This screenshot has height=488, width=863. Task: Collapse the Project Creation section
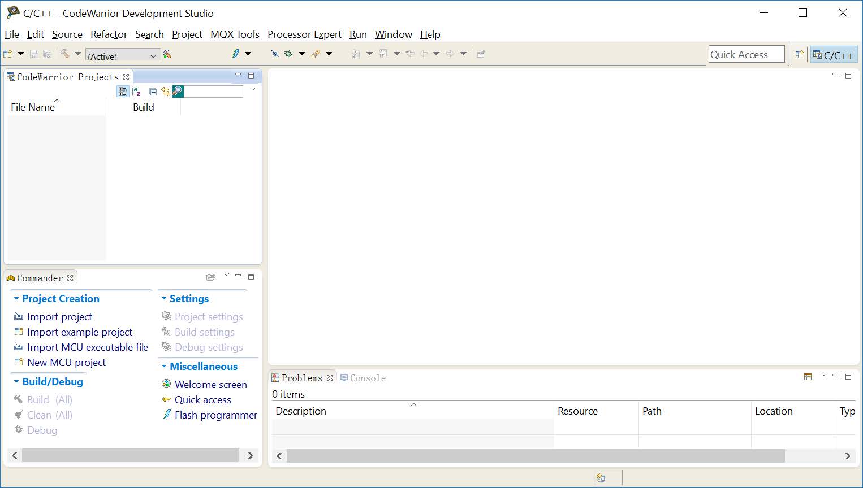(x=16, y=299)
